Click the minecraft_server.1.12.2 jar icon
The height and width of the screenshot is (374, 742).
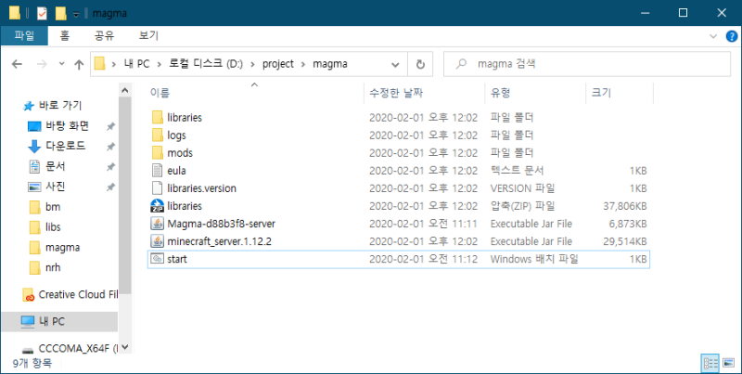coord(157,241)
